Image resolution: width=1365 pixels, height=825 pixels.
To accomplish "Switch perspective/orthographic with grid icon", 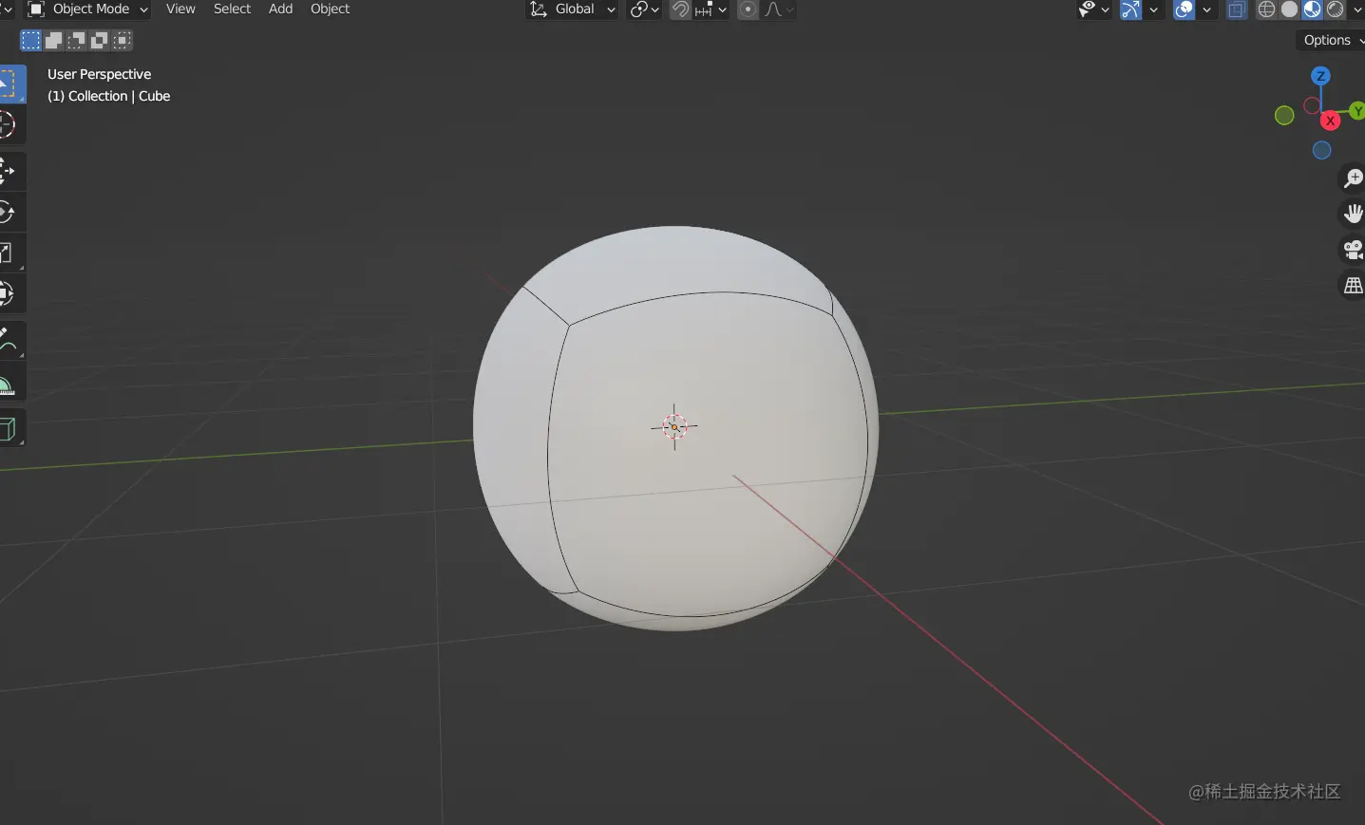I will 1353,286.
